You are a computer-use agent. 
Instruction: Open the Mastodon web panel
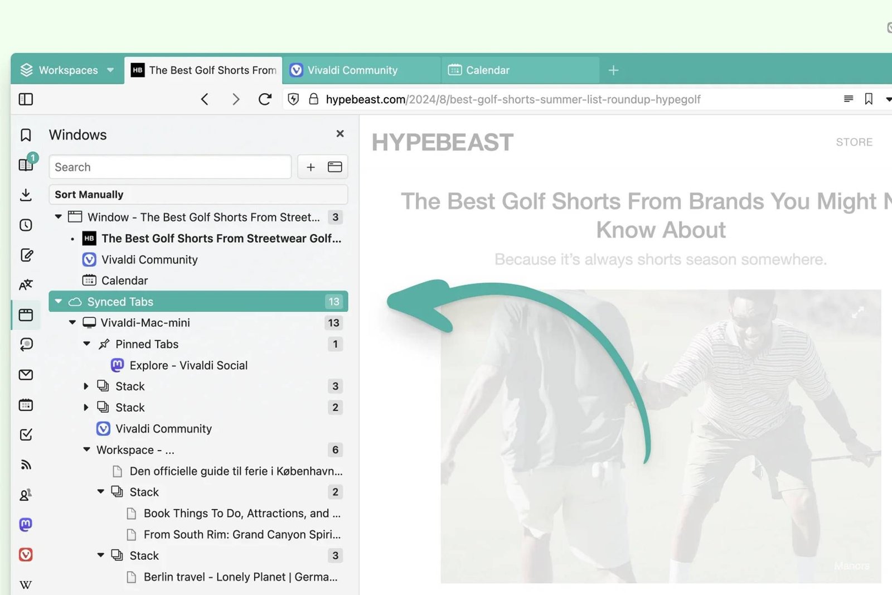[x=26, y=525]
